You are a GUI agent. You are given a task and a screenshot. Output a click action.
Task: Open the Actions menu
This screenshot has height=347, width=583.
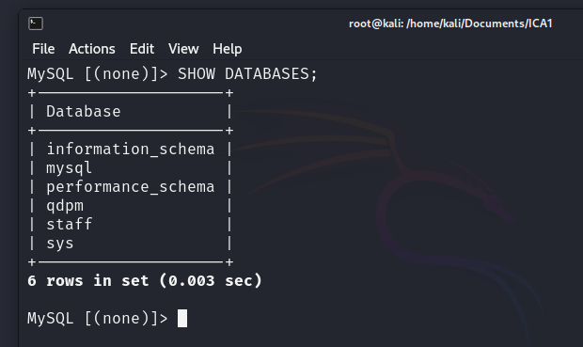[92, 49]
